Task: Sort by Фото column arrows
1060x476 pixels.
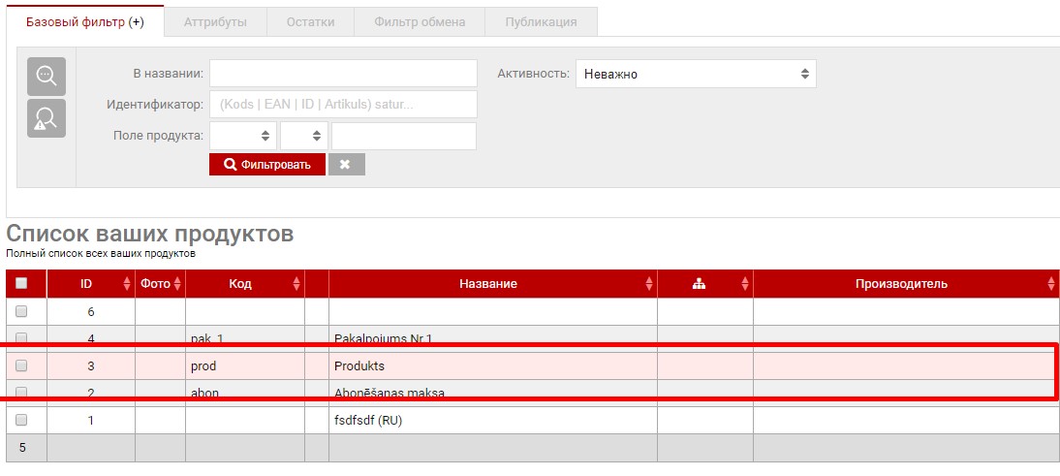Action: click(176, 284)
